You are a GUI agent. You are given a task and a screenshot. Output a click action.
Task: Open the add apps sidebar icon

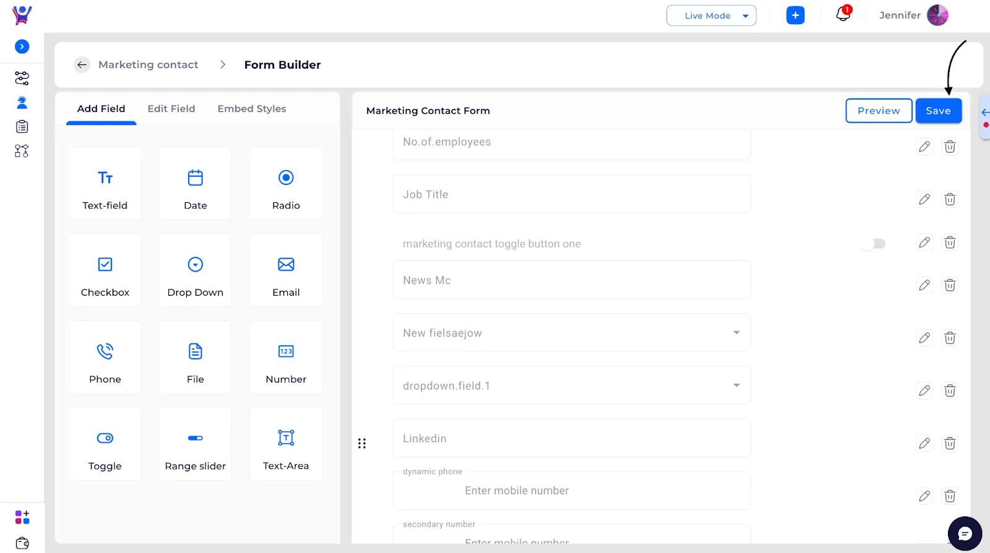point(22,517)
